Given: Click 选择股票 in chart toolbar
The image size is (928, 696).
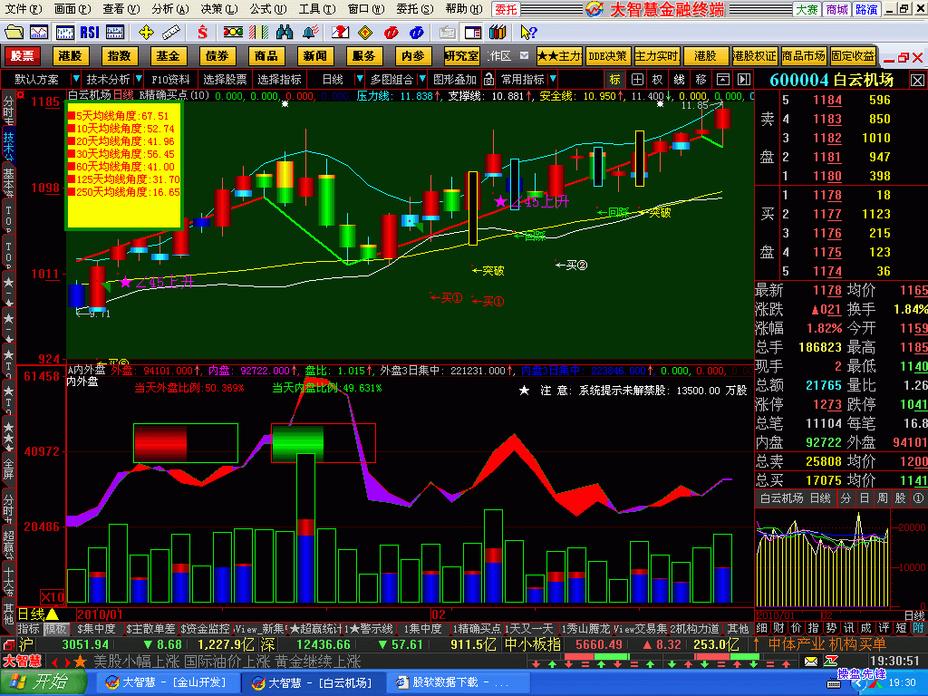Looking at the screenshot, I should point(225,80).
